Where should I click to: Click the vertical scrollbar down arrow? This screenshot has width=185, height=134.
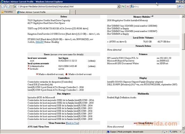183,128
